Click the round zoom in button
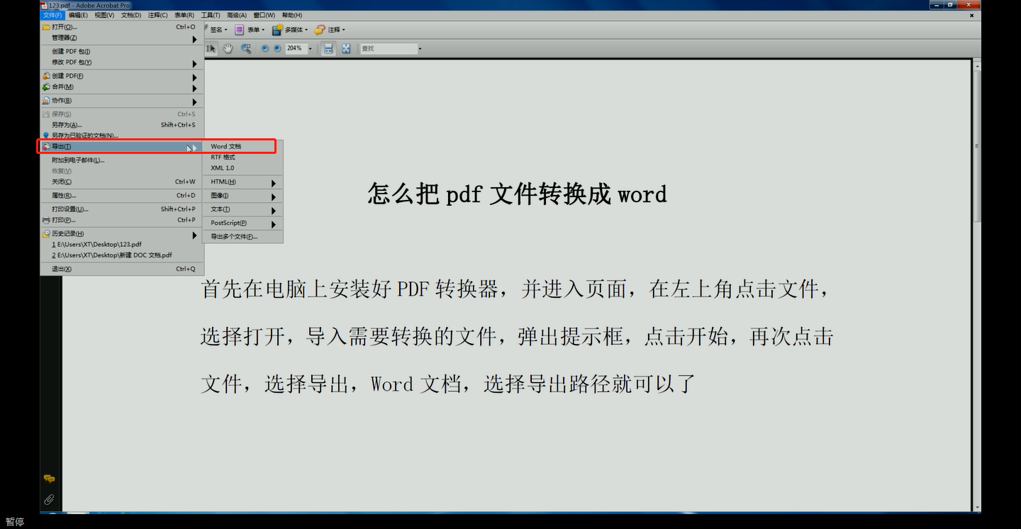The image size is (1021, 529). click(x=277, y=48)
